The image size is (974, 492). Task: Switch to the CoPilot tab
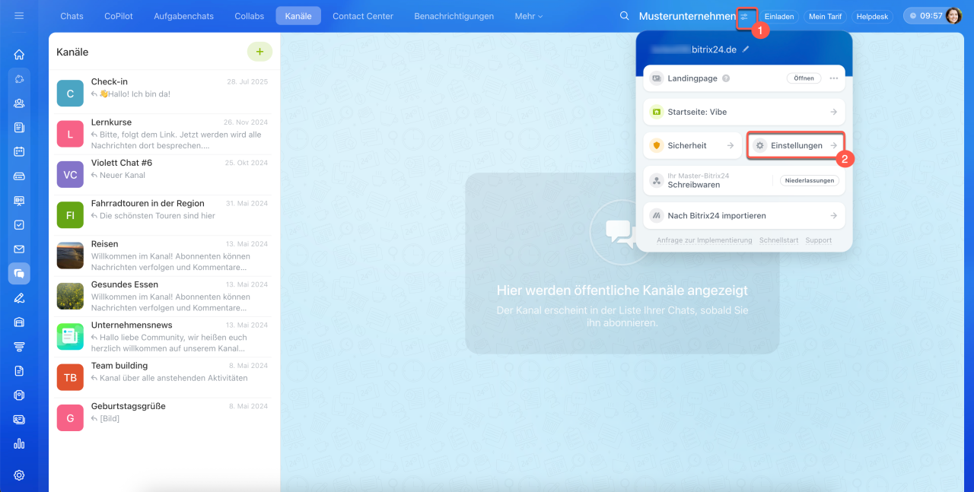119,16
